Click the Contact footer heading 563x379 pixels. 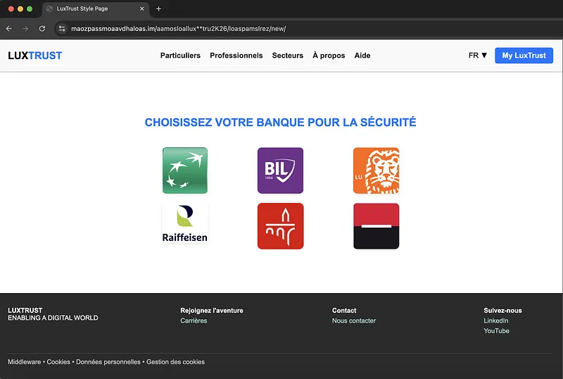tap(344, 311)
